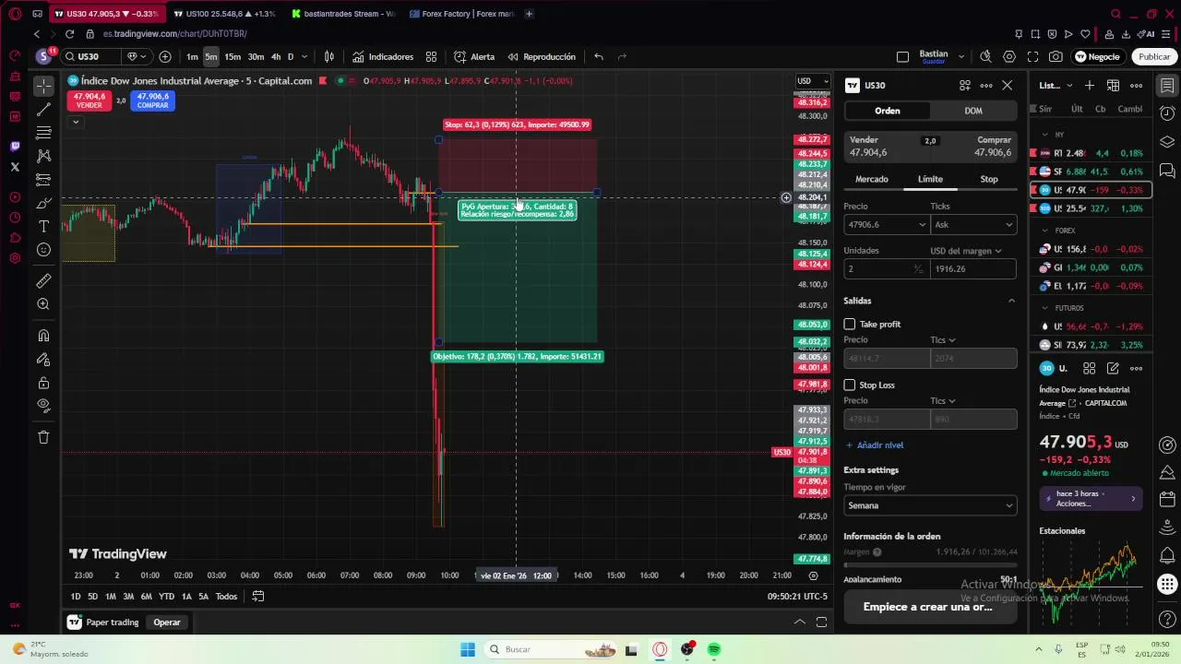
Task: Open Spotify from the Windows taskbar
Action: pyautogui.click(x=714, y=650)
